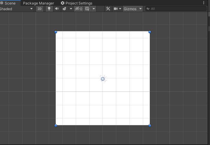
Task: Open the Package Manager tab
Action: coord(38,3)
